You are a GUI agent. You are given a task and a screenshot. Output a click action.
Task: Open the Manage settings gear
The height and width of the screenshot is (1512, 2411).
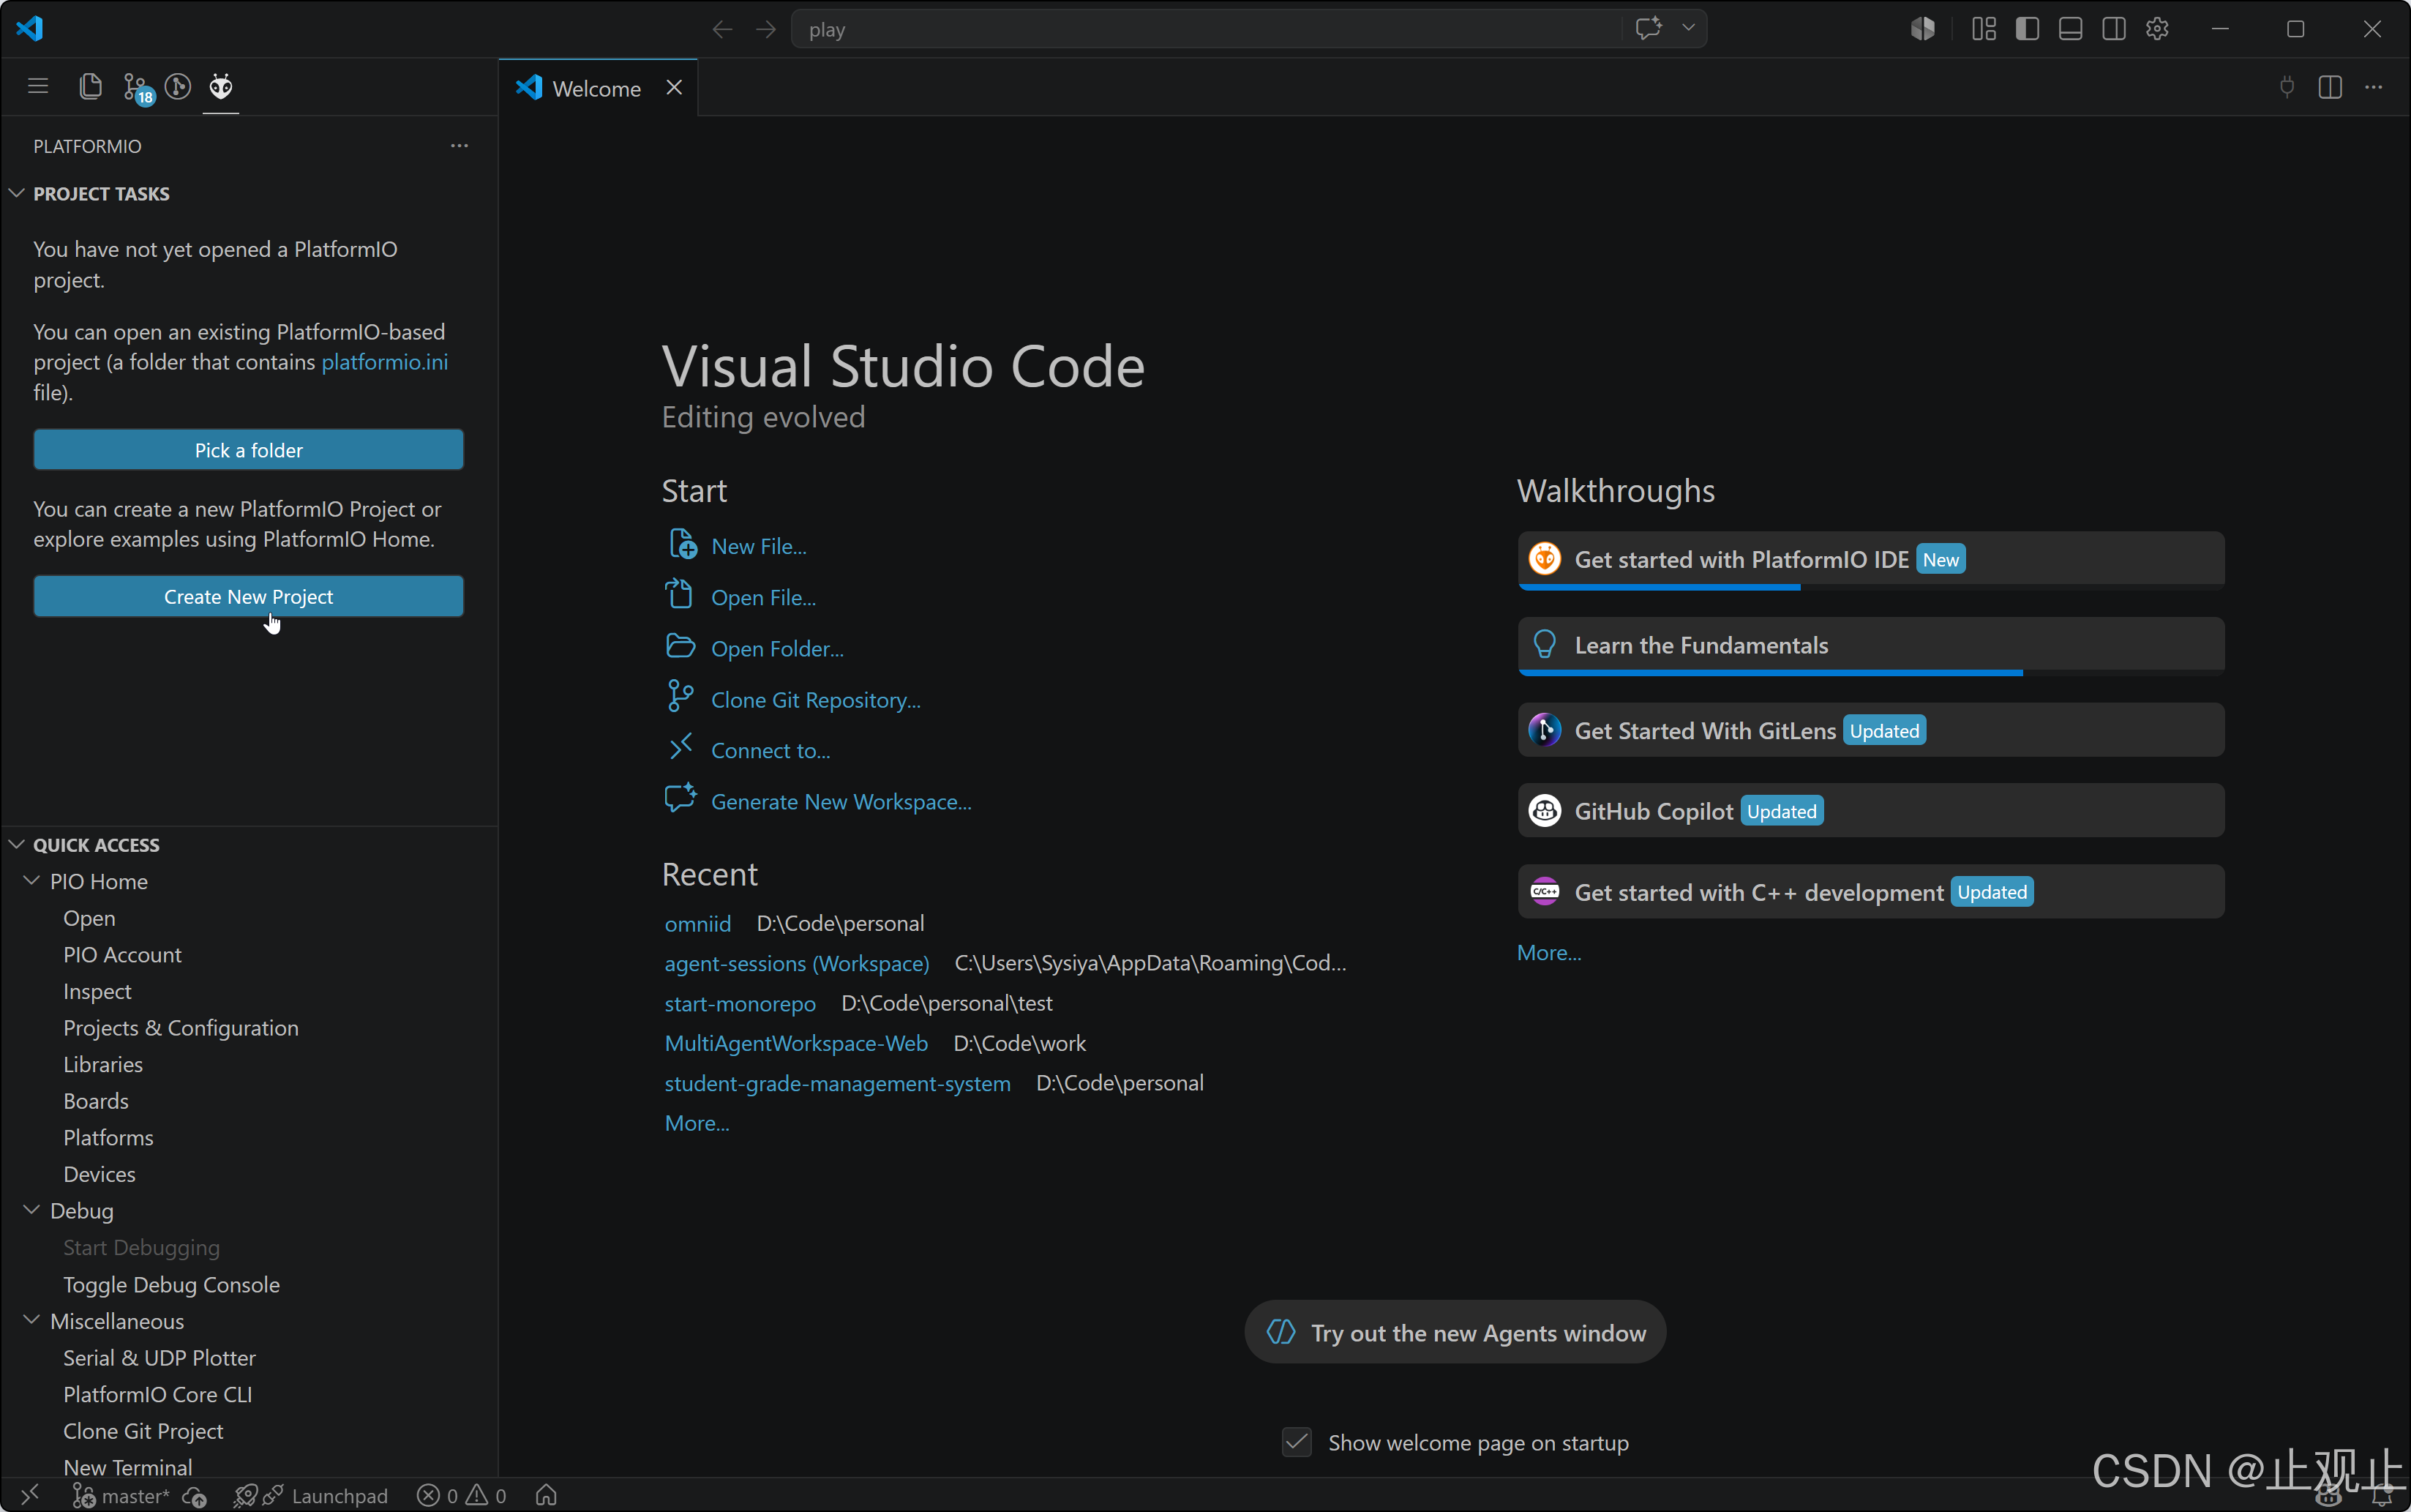coord(2157,29)
